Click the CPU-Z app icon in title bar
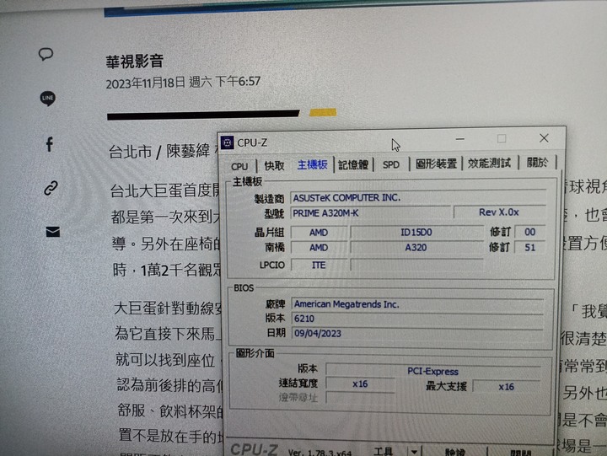The image size is (607, 456). (x=227, y=142)
